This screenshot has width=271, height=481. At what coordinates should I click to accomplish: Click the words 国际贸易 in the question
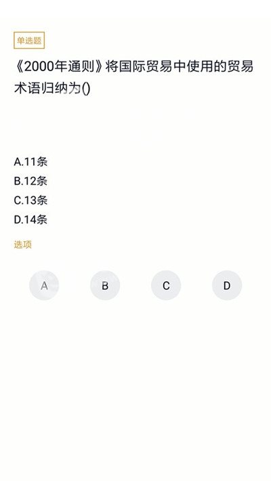(146, 66)
